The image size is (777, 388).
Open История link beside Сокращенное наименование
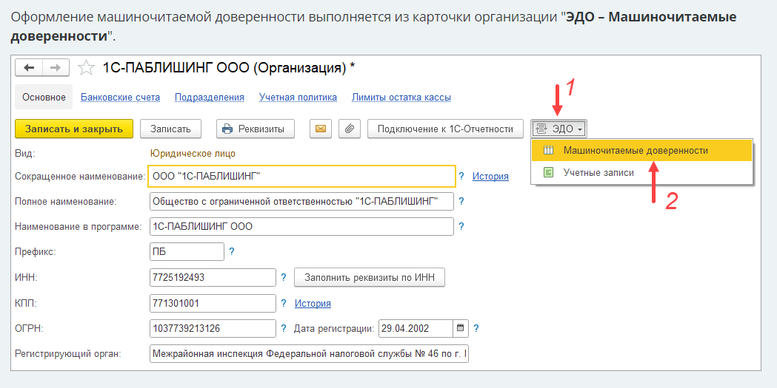(x=490, y=177)
